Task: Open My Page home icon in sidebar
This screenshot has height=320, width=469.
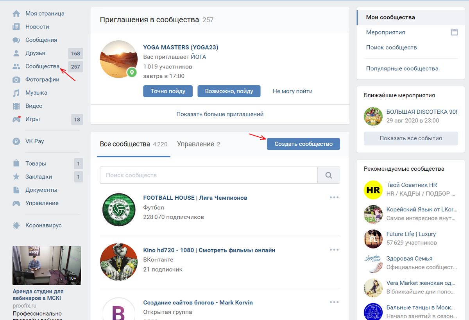Action: pyautogui.click(x=16, y=14)
